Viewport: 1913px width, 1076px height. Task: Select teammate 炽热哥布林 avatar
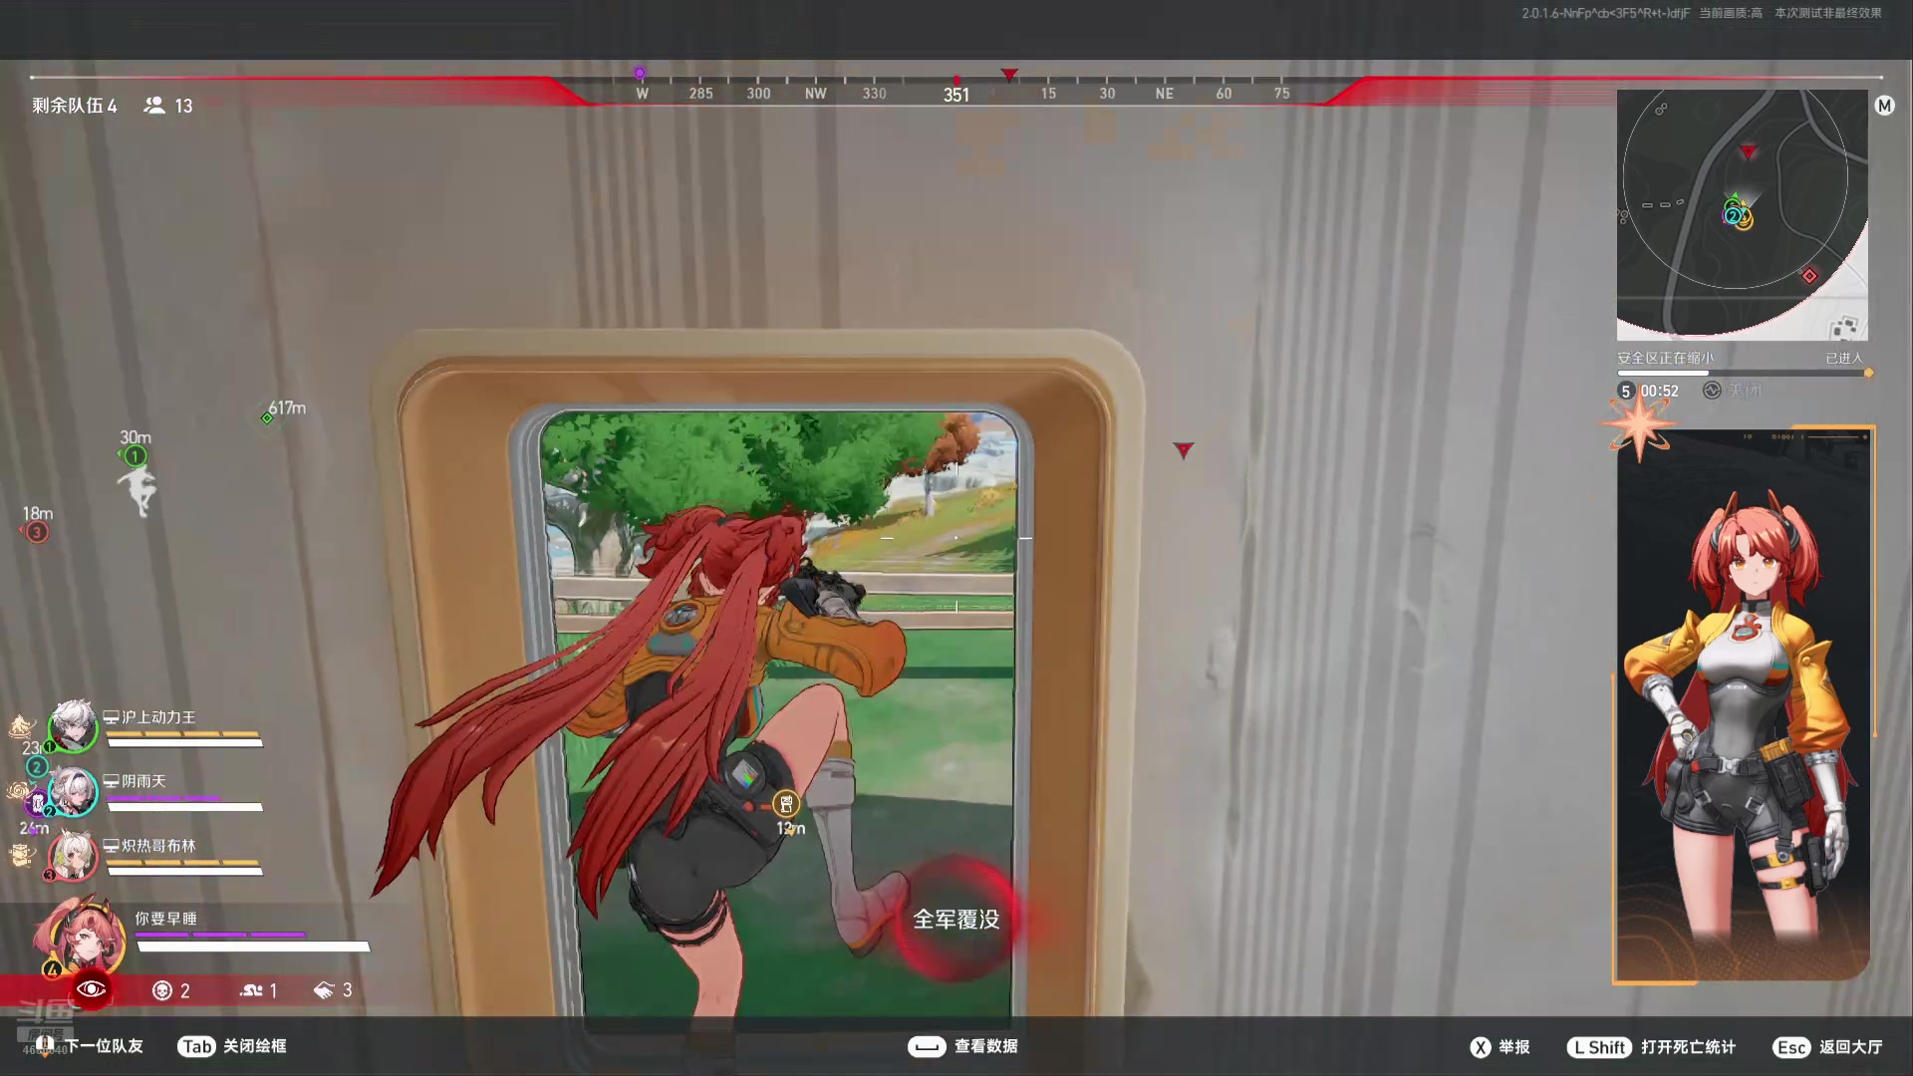point(73,856)
